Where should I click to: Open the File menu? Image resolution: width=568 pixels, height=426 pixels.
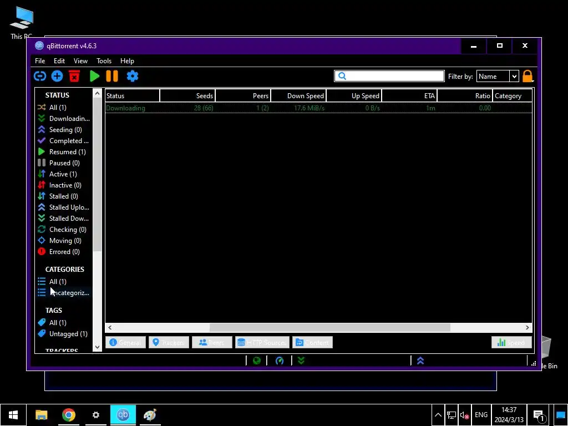[x=40, y=61]
